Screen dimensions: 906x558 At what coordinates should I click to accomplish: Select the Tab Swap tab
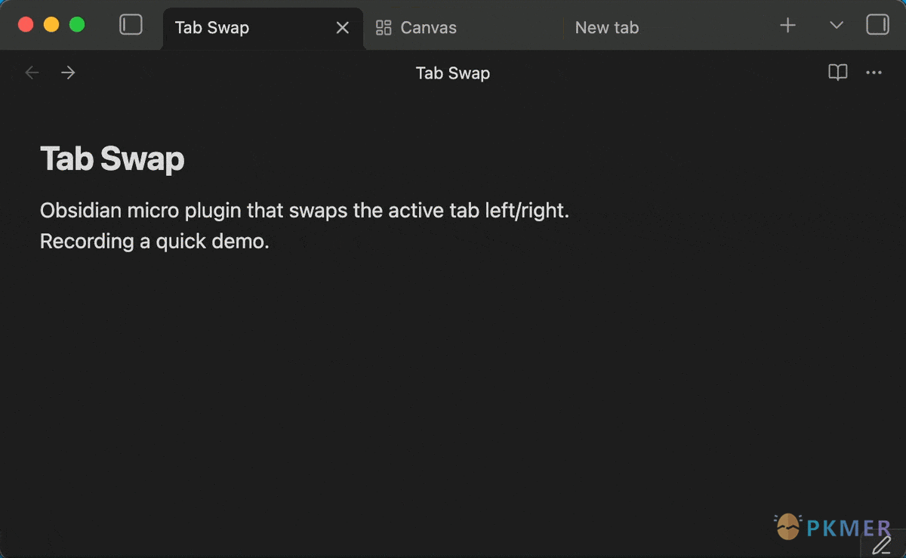pyautogui.click(x=263, y=28)
